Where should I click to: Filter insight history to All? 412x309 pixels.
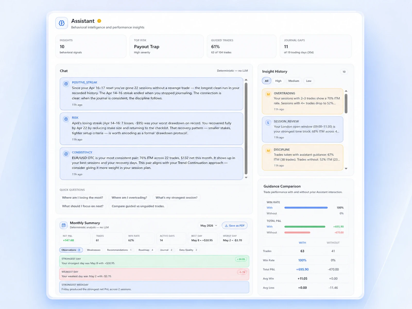coord(267,81)
